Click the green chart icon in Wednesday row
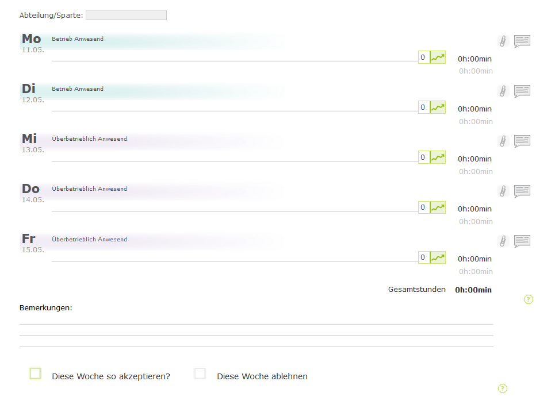The height and width of the screenshot is (408, 555). 438,157
